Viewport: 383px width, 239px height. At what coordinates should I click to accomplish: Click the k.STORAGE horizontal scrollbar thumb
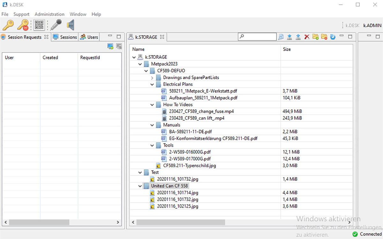coord(181,222)
